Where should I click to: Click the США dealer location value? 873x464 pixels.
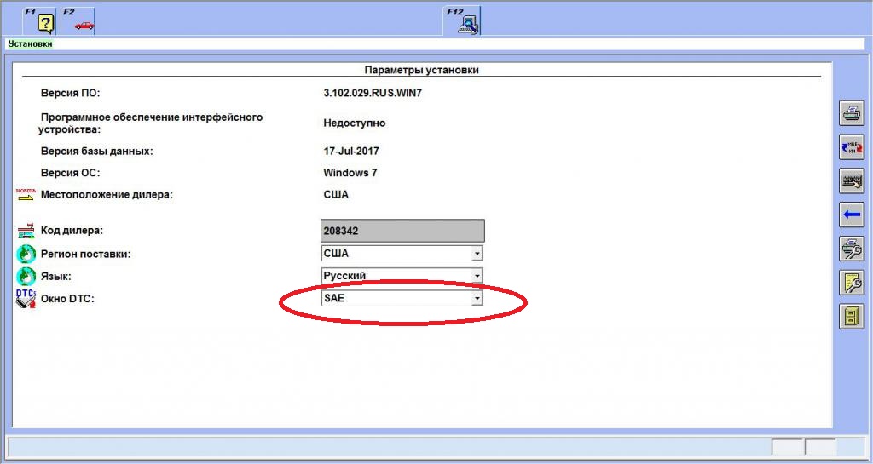coord(336,194)
